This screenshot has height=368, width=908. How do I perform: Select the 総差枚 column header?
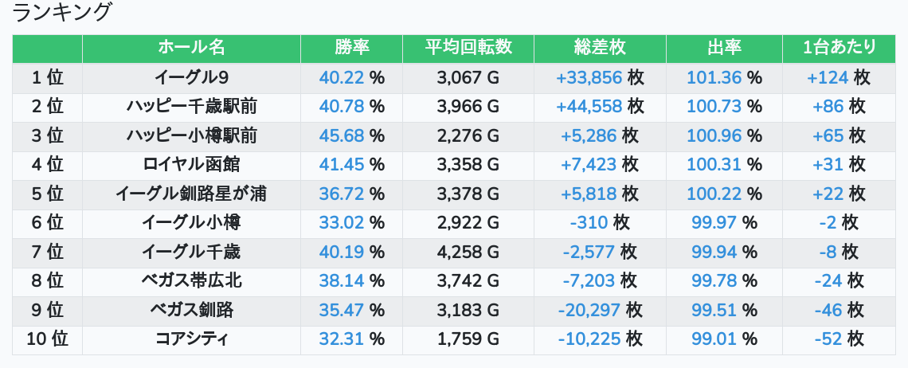pyautogui.click(x=600, y=48)
